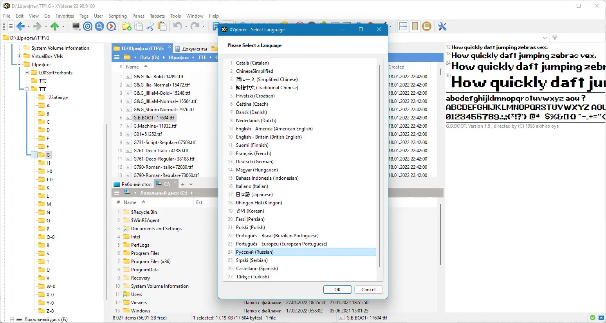The image size is (606, 323).
Task: Open the Back button's history dropdown arrow
Action: coord(29,27)
